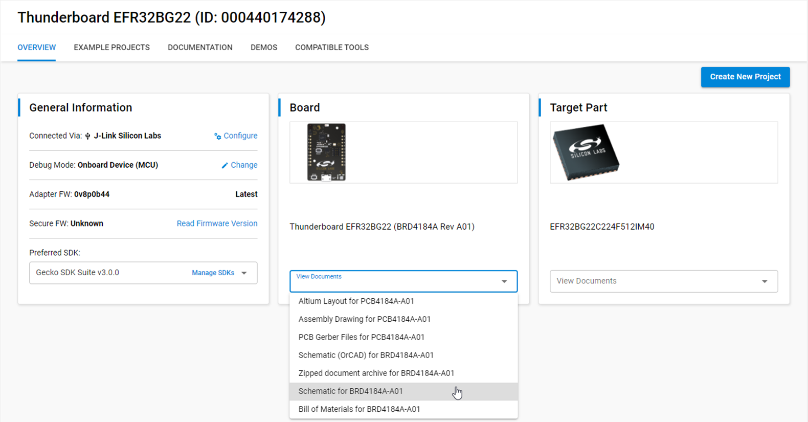Click the Thunderboard EFR32BG22 (BRD4184A Rev A01) text
This screenshot has width=808, height=422.
382,227
